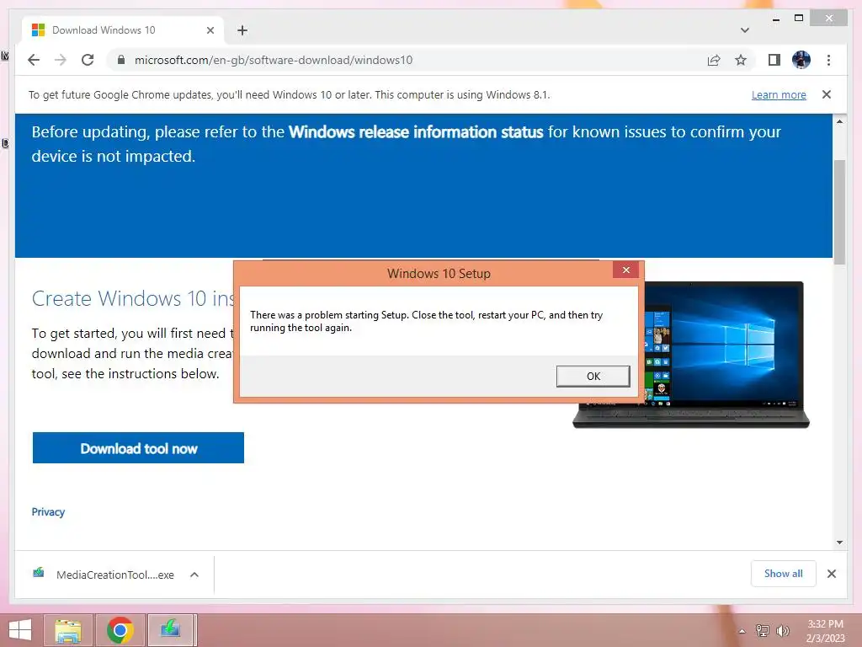Image resolution: width=862 pixels, height=647 pixels.
Task: Bookmark this page with the star icon
Action: [741, 60]
